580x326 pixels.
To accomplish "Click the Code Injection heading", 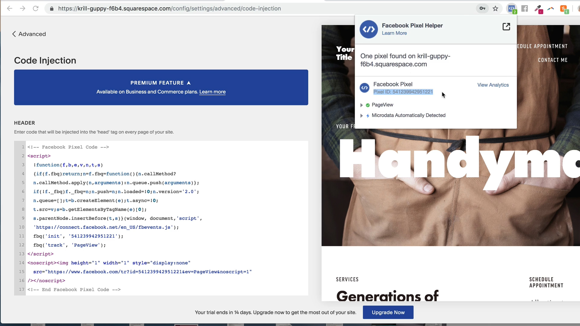I will (45, 60).
